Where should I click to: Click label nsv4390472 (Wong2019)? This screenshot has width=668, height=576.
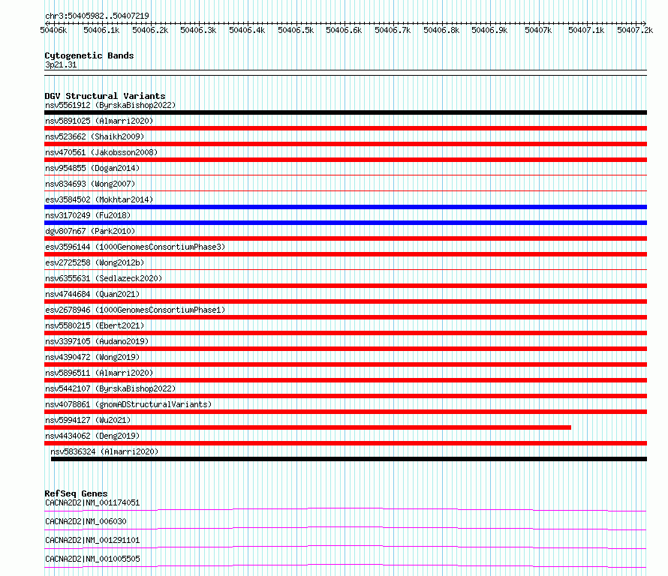92,357
